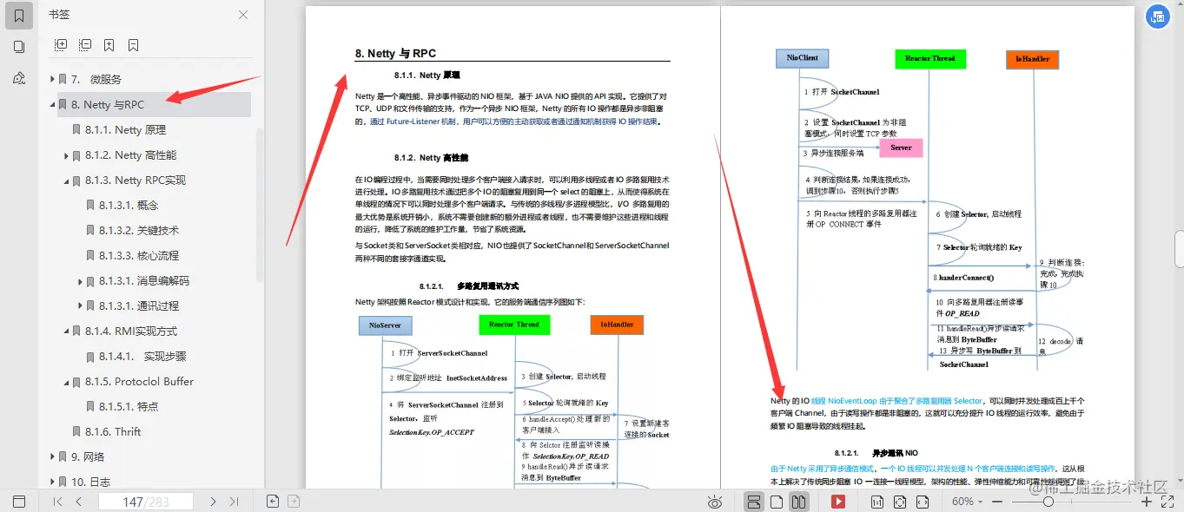Add a new bookmark for current page

pyautogui.click(x=109, y=44)
